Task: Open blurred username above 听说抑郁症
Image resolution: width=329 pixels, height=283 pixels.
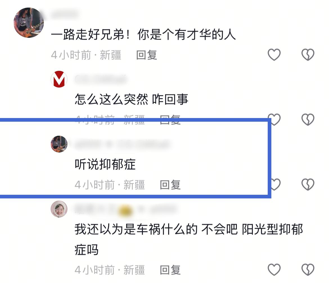Action: [122, 144]
